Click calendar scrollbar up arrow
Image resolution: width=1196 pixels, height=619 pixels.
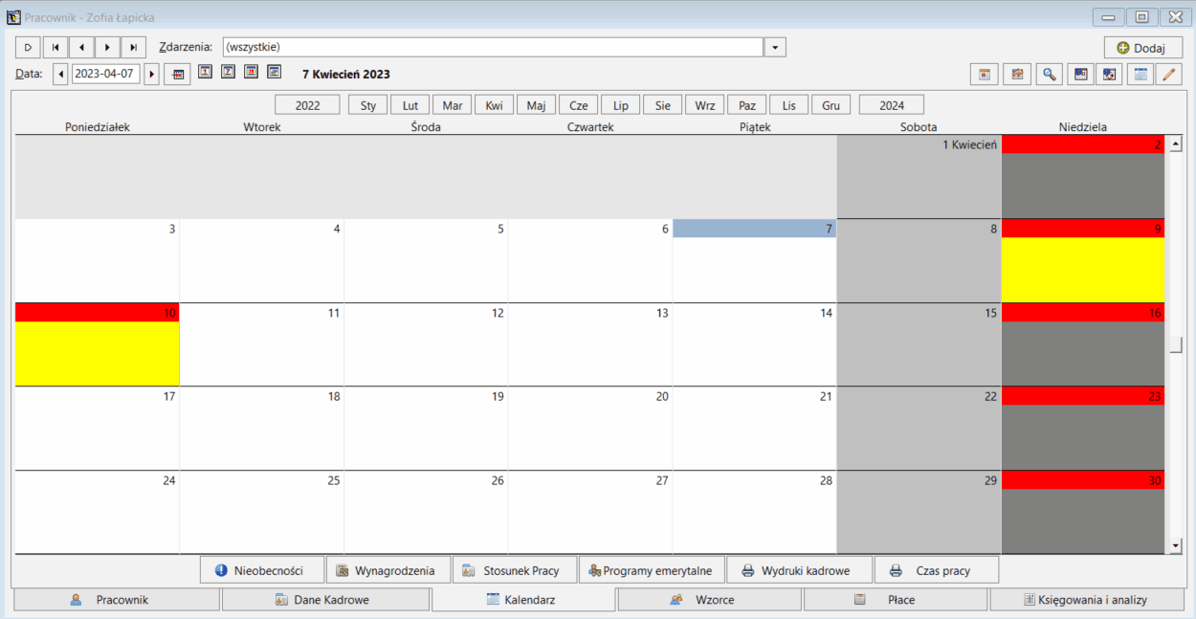[1176, 144]
